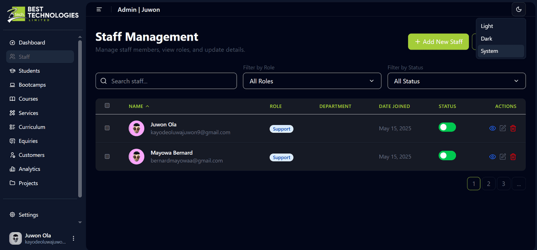Screen dimensions: 537x250
Task: View Mayowa Bernard details via eye icon
Action: pos(492,157)
